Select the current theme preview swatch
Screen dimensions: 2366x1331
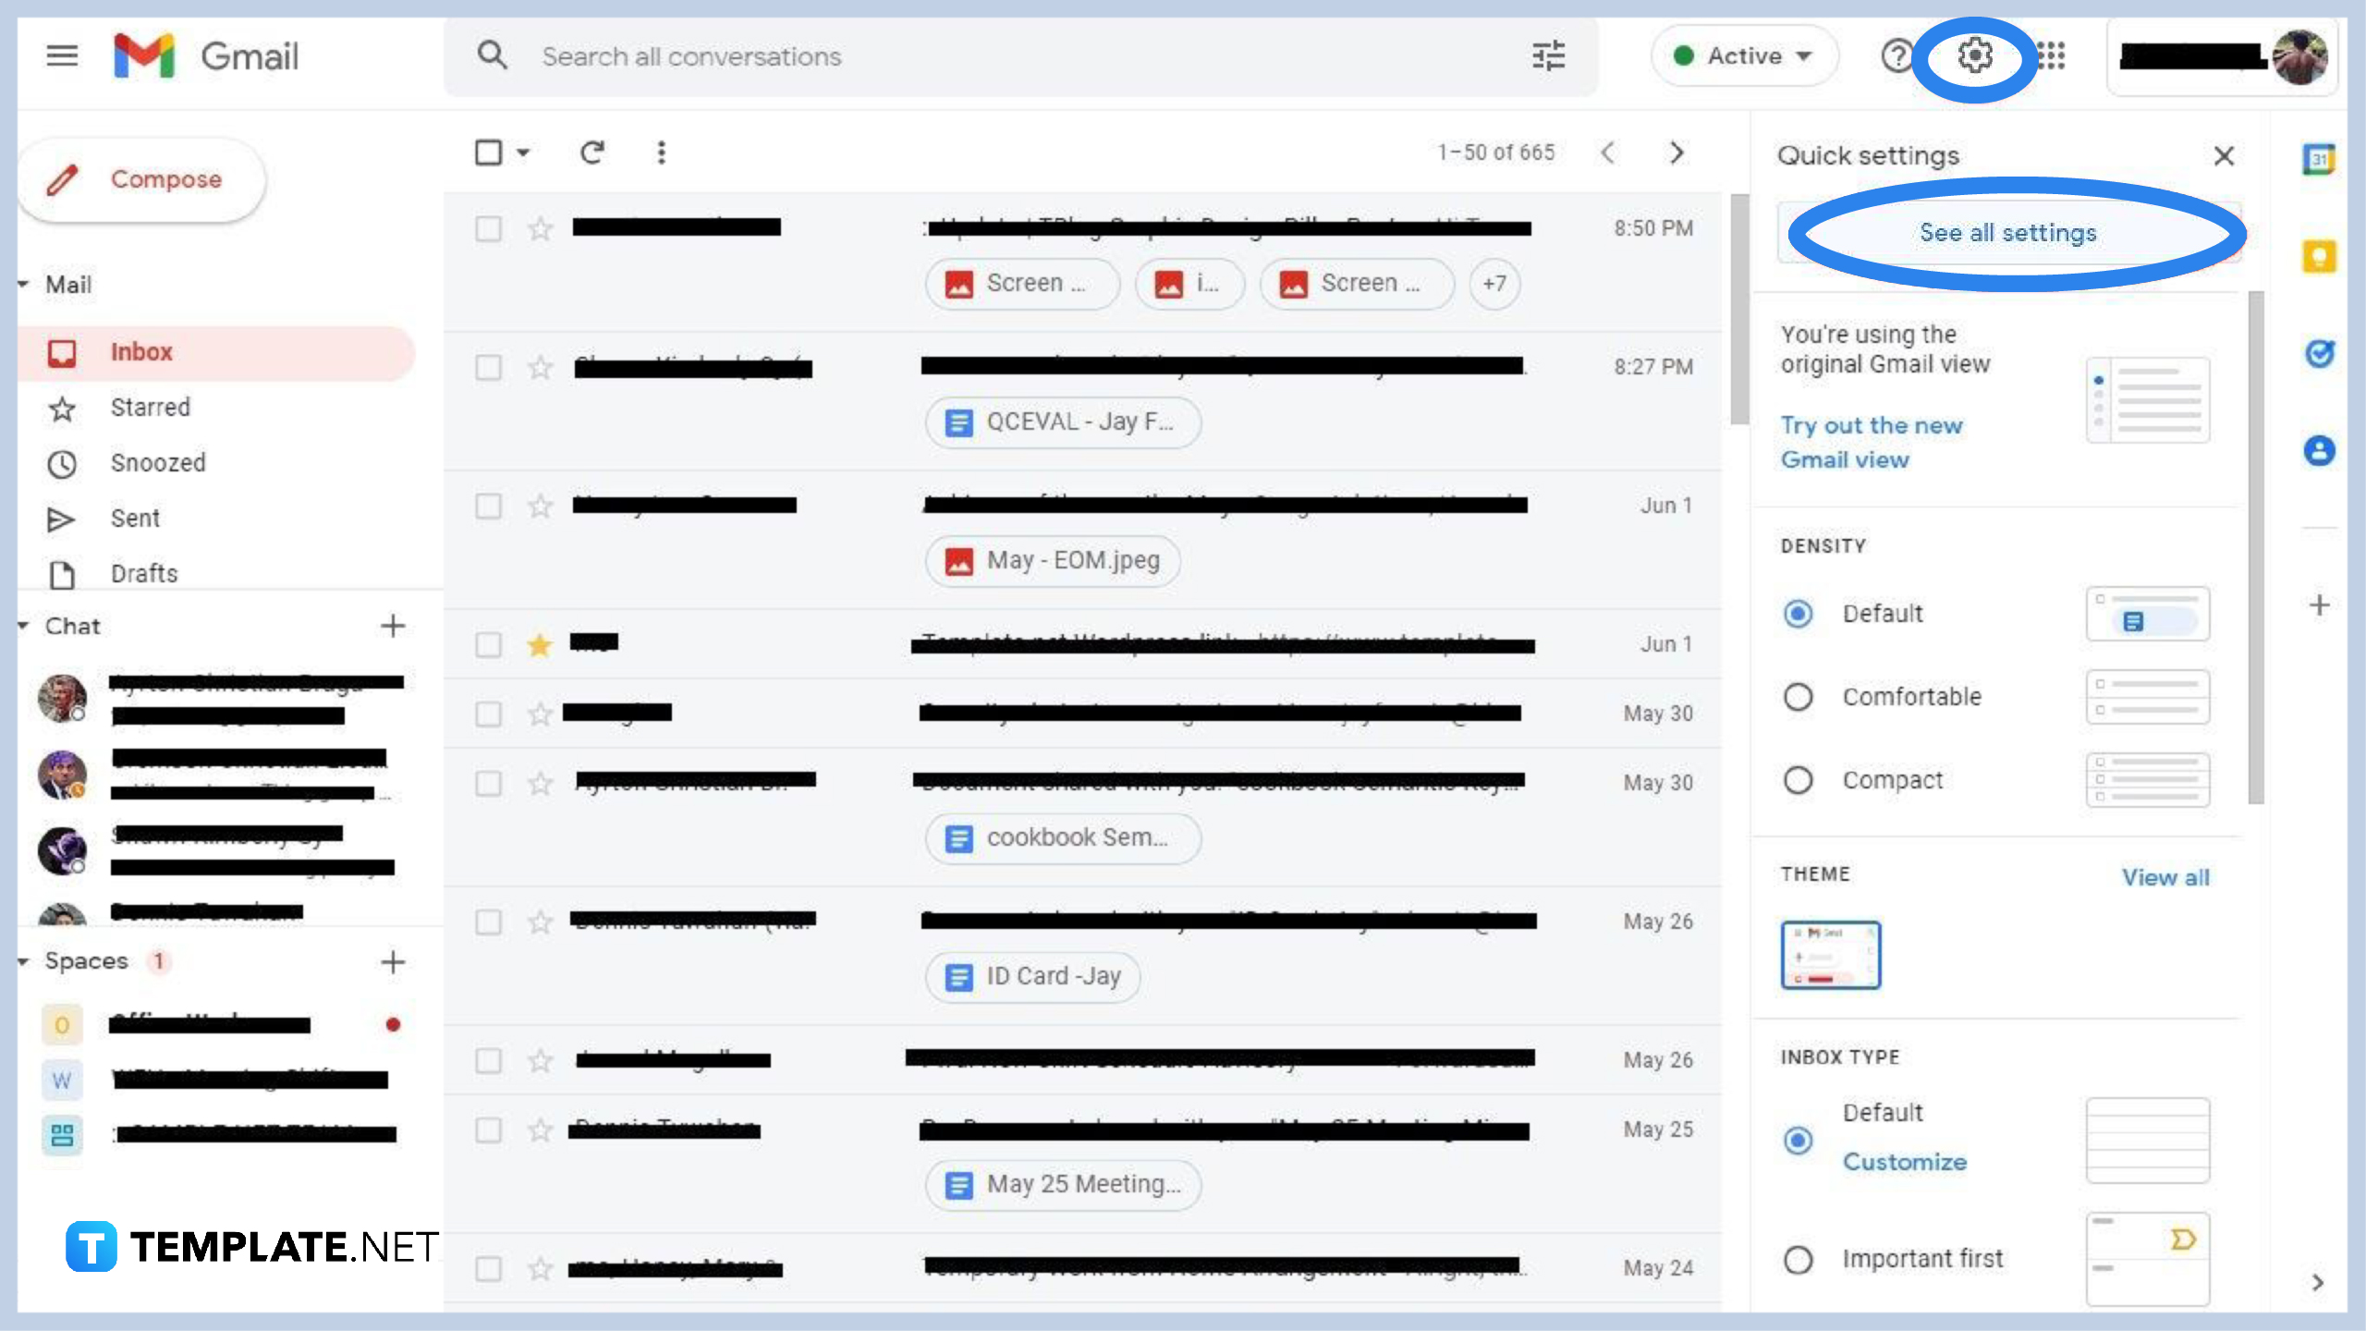[x=1829, y=954]
